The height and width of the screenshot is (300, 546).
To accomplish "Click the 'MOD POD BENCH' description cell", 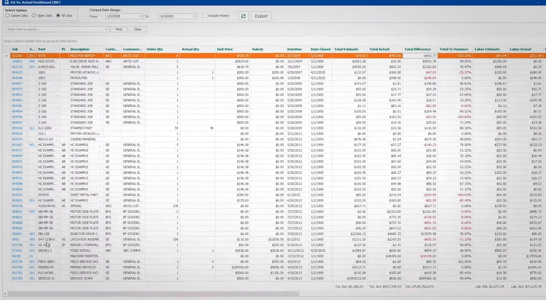I will (86, 56).
